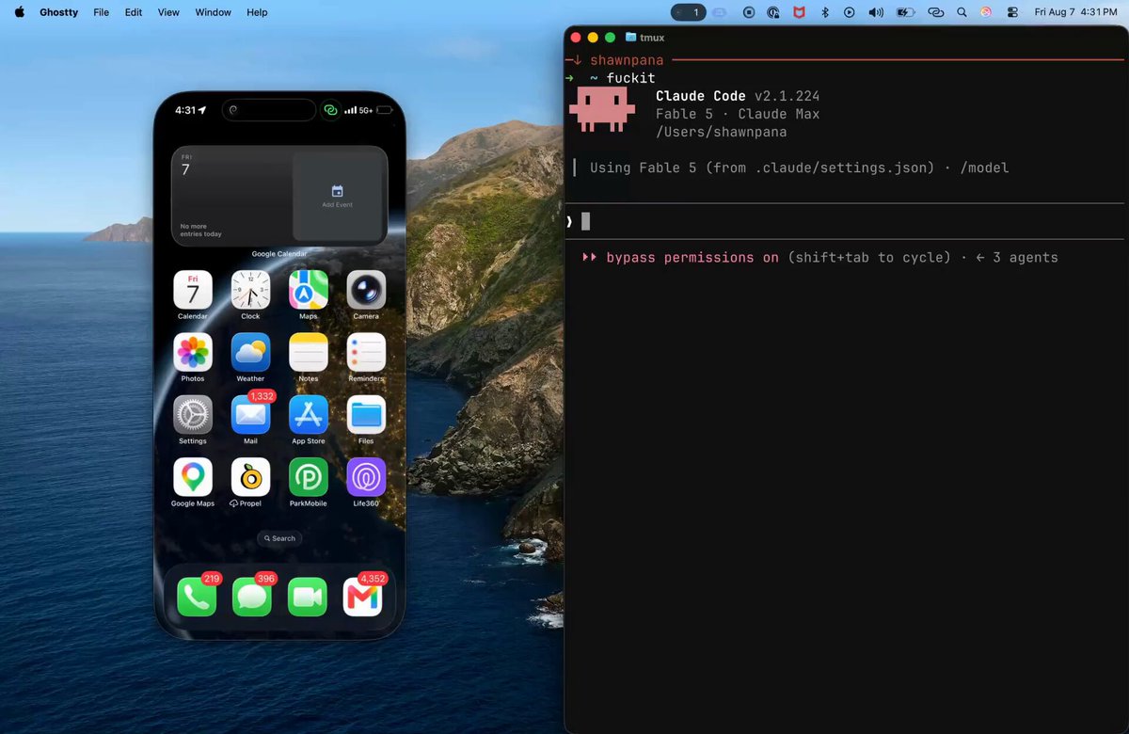Open the Edit menu
This screenshot has height=734, width=1129.
134,12
